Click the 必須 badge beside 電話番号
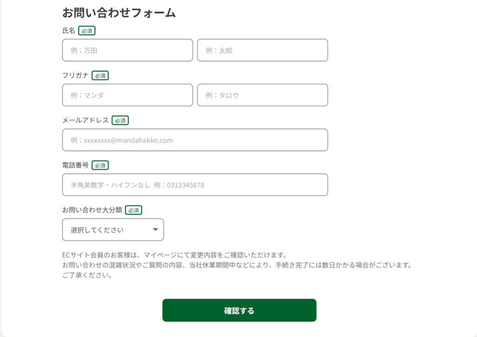 click(100, 165)
